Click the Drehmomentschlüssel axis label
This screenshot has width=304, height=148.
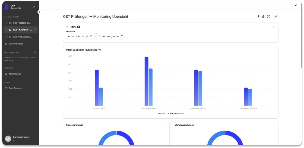point(248,108)
